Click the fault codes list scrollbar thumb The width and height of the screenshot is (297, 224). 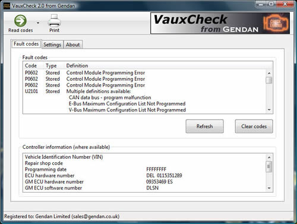[269, 80]
